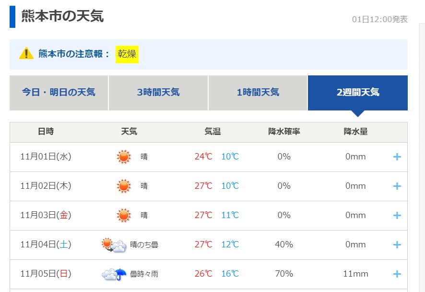425x292 pixels.
Task: Click the 熊本市の注意報 label
Action: click(74, 54)
